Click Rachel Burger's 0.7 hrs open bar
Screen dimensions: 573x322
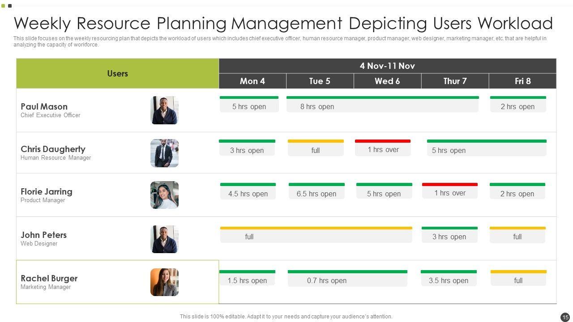(x=347, y=280)
